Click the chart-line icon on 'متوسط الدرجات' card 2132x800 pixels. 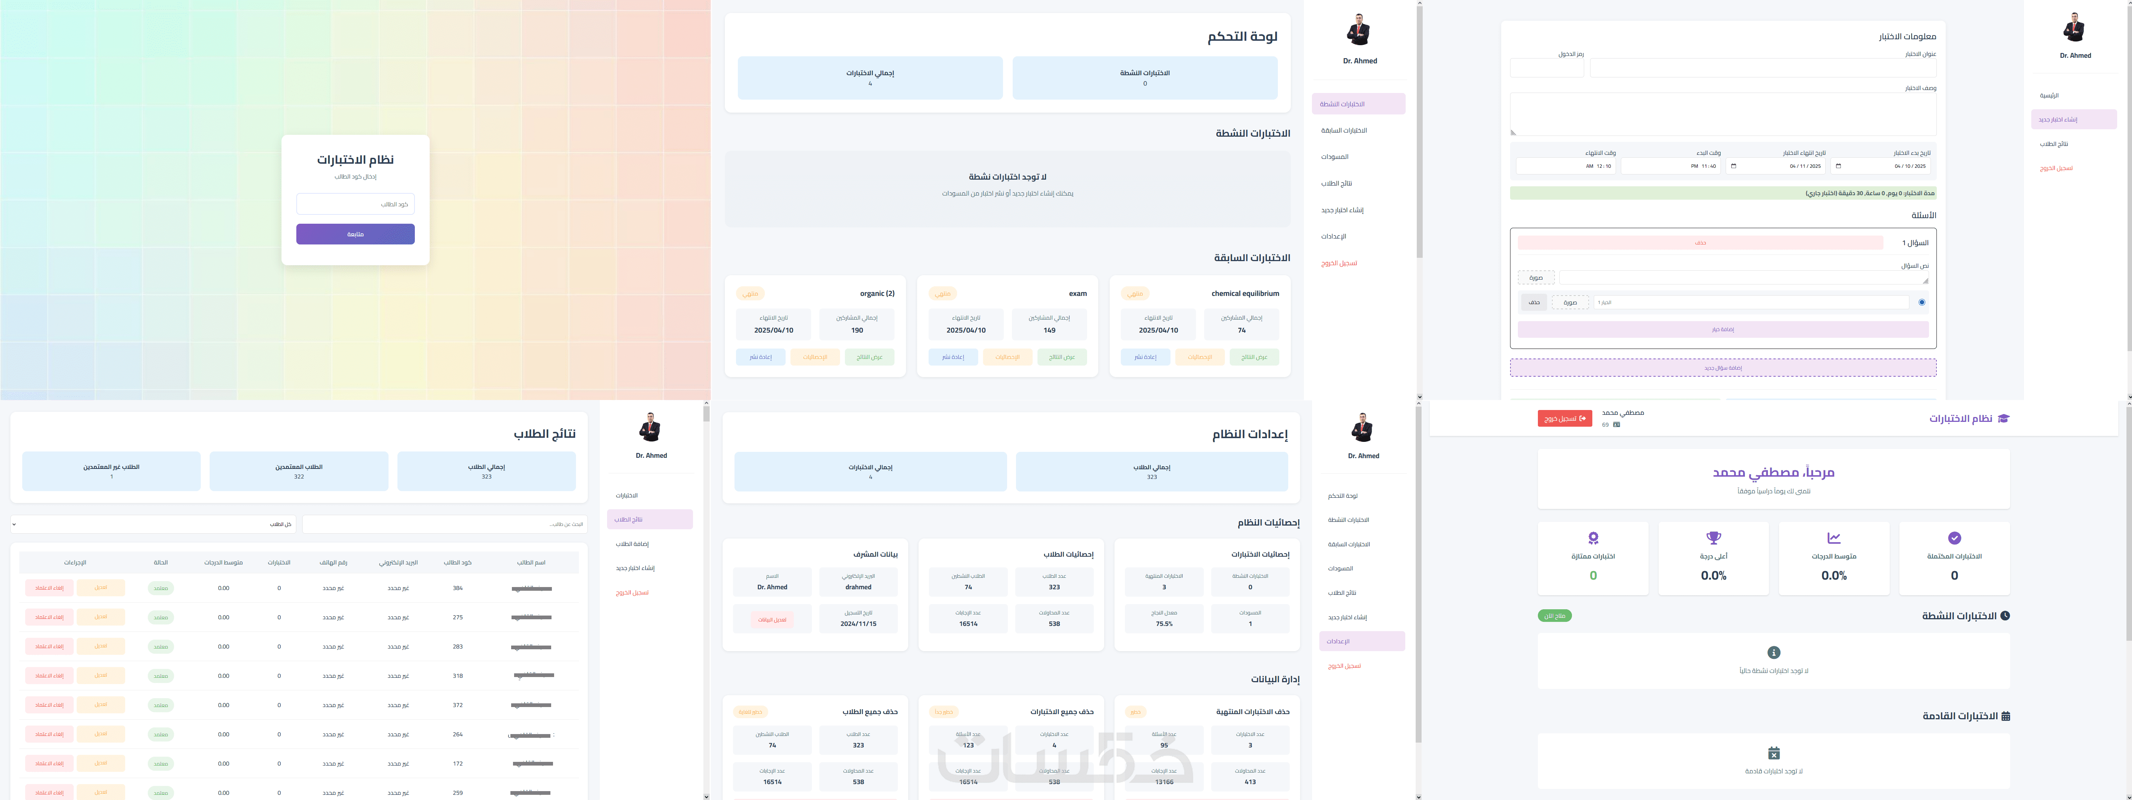[x=1834, y=538]
